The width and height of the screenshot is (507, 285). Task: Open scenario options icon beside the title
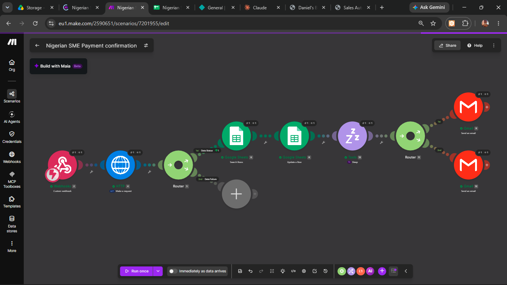146,46
